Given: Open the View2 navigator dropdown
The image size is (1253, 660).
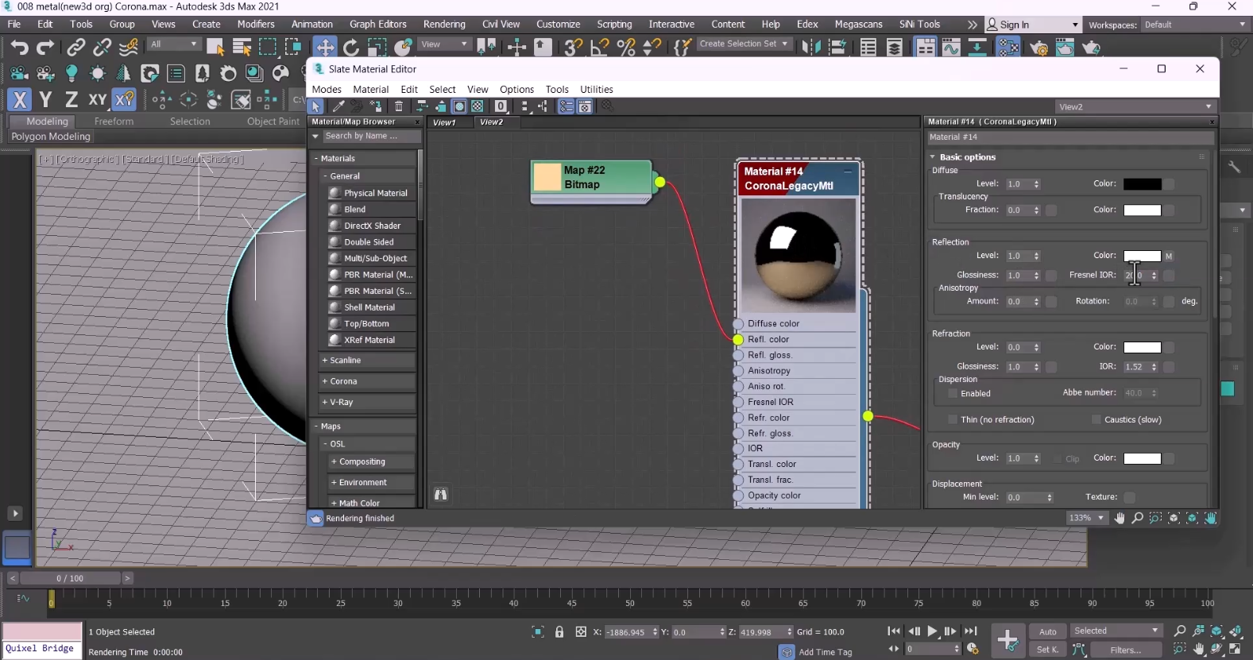Looking at the screenshot, I should point(1135,106).
